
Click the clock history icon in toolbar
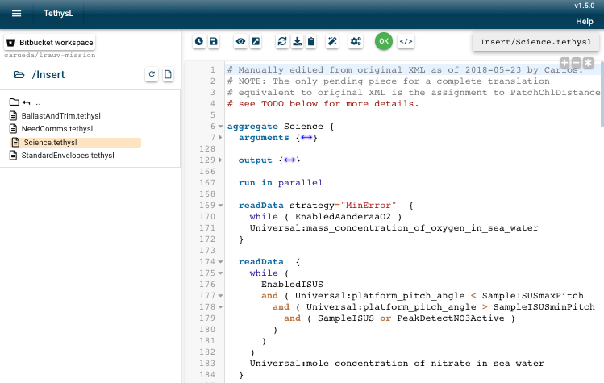pyautogui.click(x=199, y=41)
